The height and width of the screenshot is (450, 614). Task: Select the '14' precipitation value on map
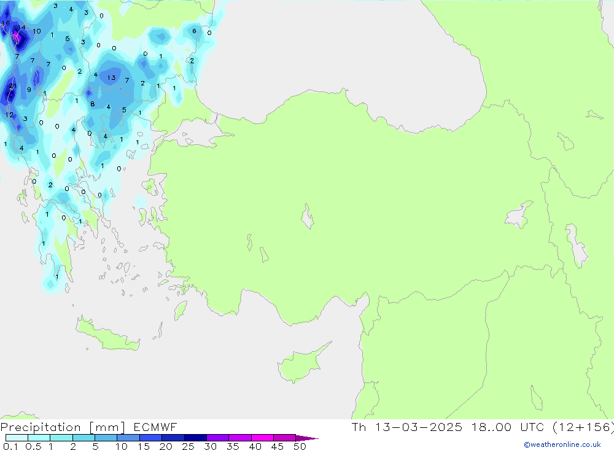coord(21,28)
